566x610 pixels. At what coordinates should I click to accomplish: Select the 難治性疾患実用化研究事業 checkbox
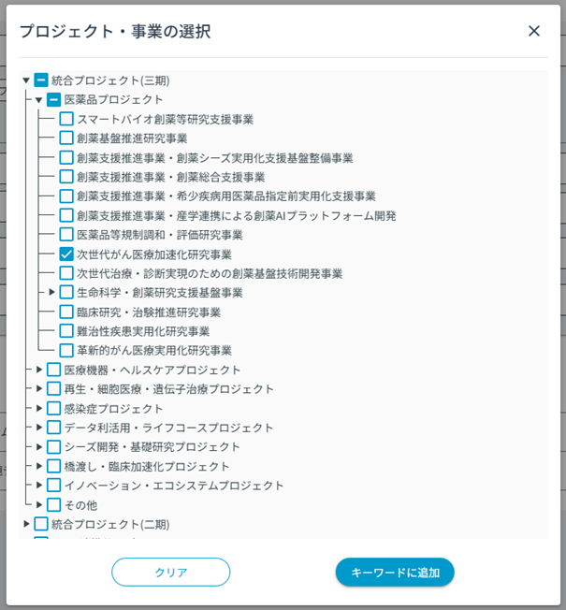coord(66,331)
